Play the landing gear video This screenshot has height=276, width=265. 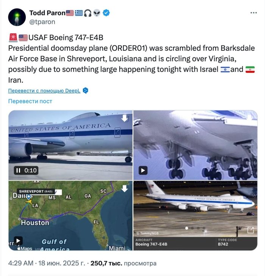pyautogui.click(x=143, y=170)
